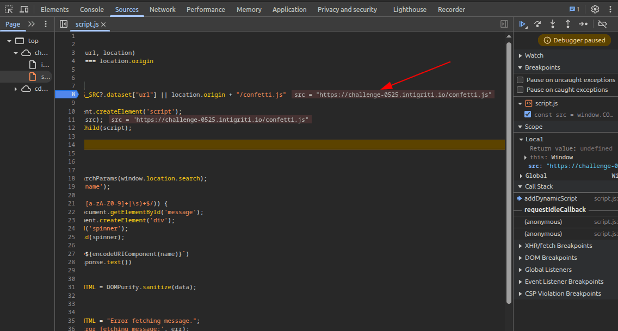
Task: Collapse the ch... domain node arrow
Action: (x=16, y=53)
